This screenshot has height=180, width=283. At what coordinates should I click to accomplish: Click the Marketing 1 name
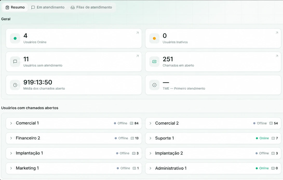tap(27, 168)
